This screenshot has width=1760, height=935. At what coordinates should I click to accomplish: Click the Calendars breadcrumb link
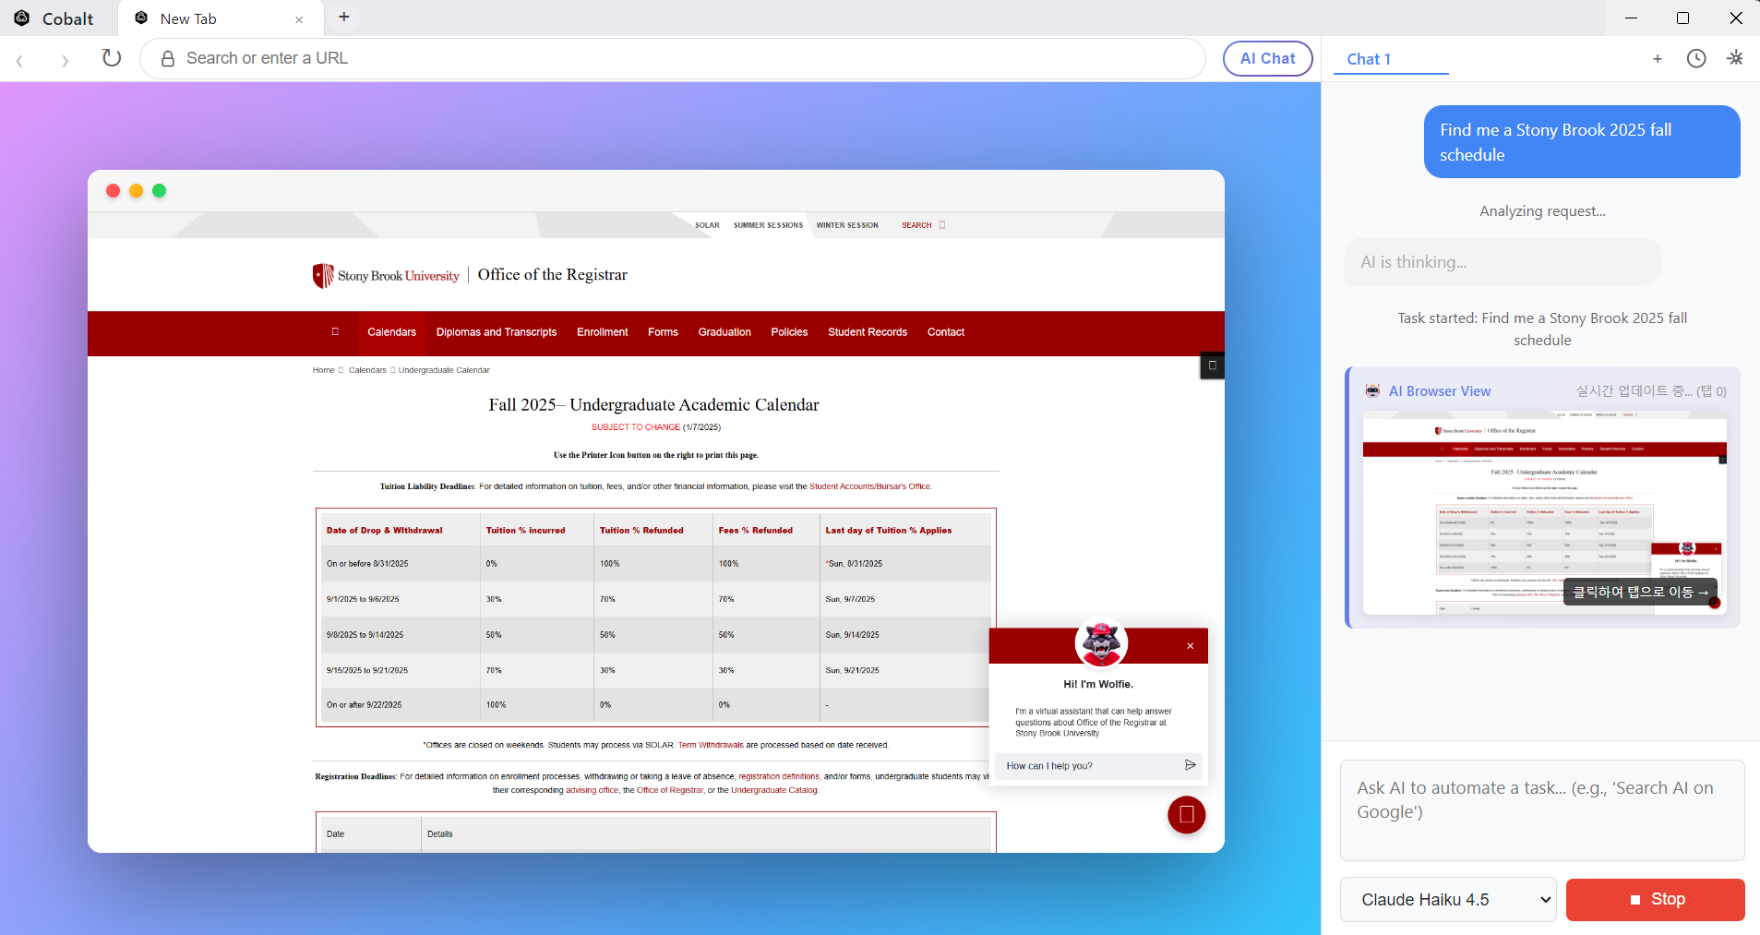(367, 370)
